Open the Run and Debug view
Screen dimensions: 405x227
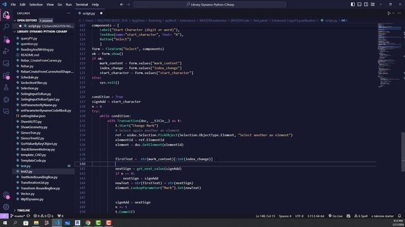6,51
